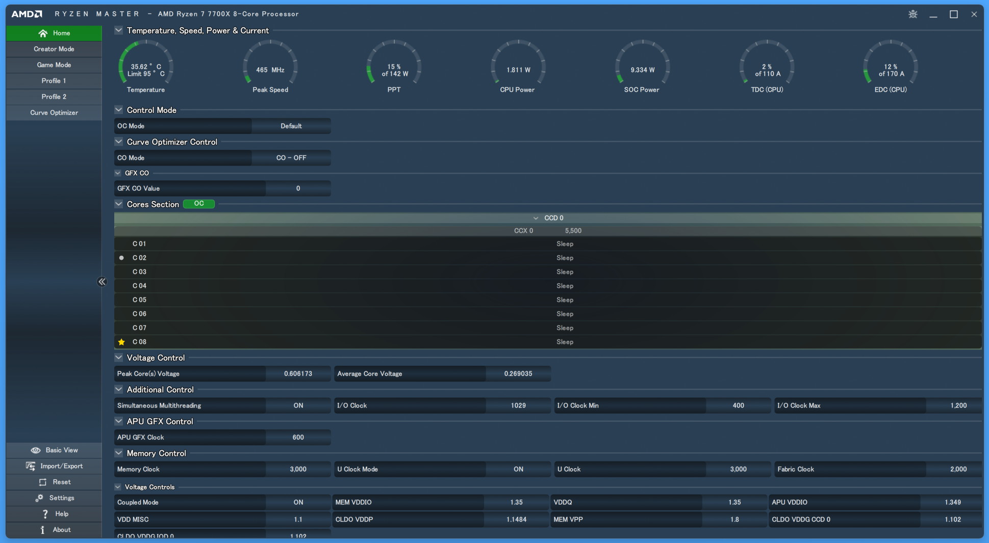Screen dimensions: 989x543
Task: Click the Help question mark icon
Action: coord(45,514)
